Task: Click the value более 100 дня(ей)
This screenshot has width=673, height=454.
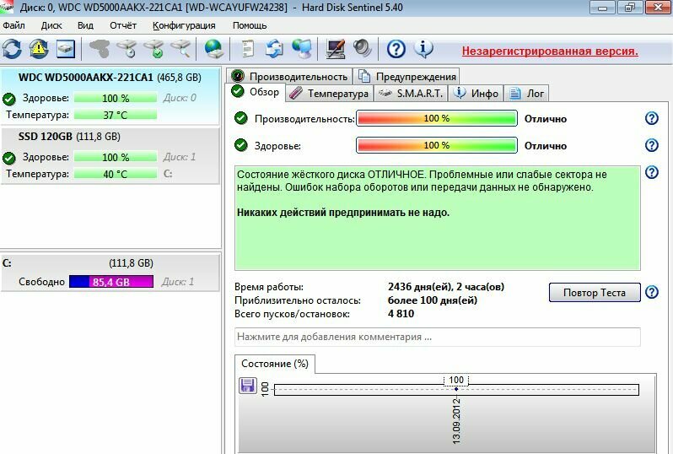Action: pyautogui.click(x=432, y=300)
